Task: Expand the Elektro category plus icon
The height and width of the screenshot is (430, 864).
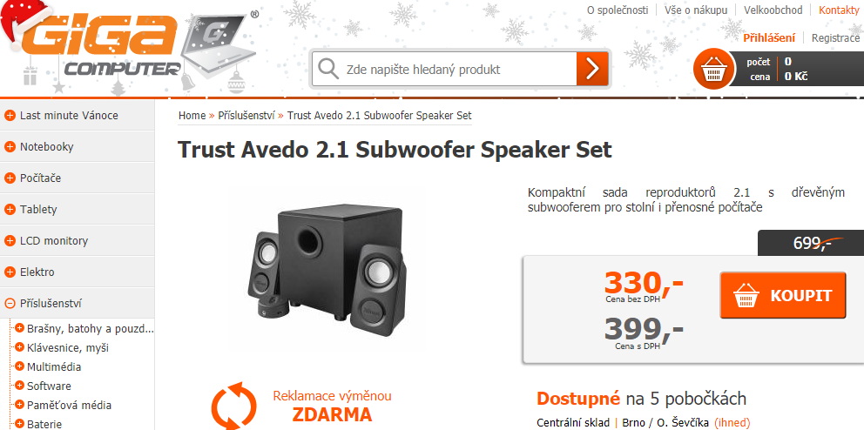Action: 10,272
